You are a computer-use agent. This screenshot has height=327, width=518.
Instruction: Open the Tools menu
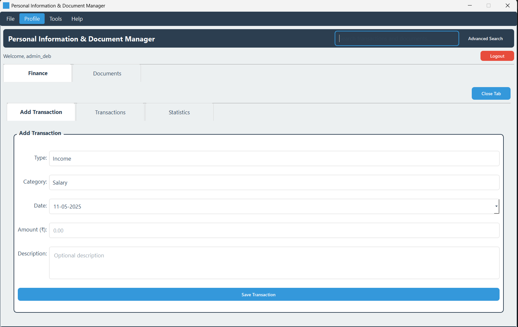click(x=56, y=19)
